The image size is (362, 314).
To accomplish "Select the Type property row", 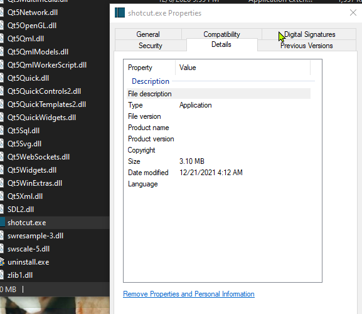I will (218, 105).
